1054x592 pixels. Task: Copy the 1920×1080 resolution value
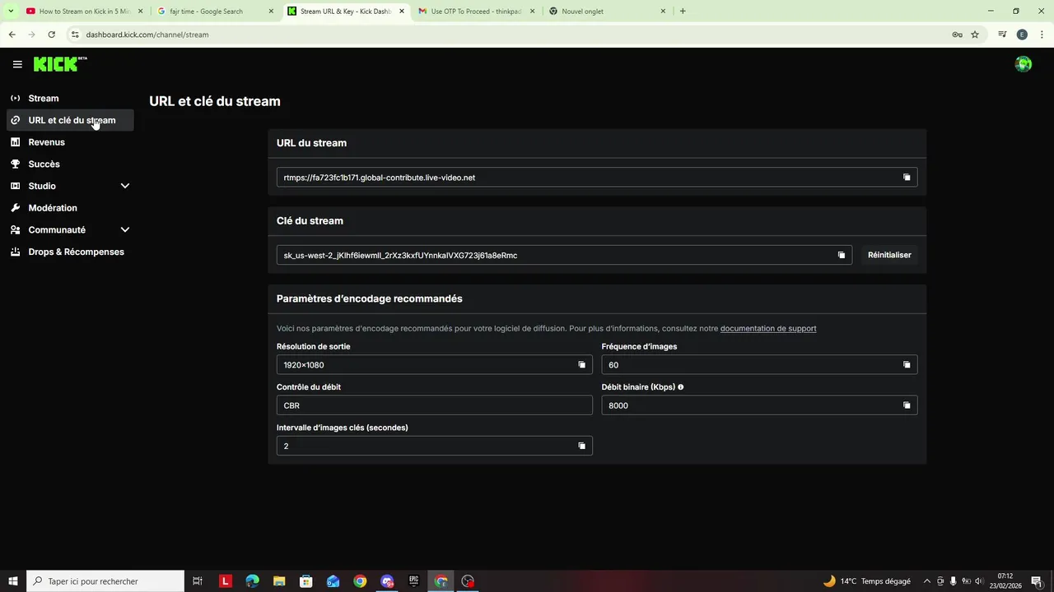(581, 365)
